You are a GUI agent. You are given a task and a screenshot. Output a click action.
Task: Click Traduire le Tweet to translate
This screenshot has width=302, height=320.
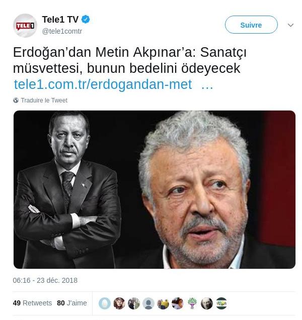pos(44,100)
